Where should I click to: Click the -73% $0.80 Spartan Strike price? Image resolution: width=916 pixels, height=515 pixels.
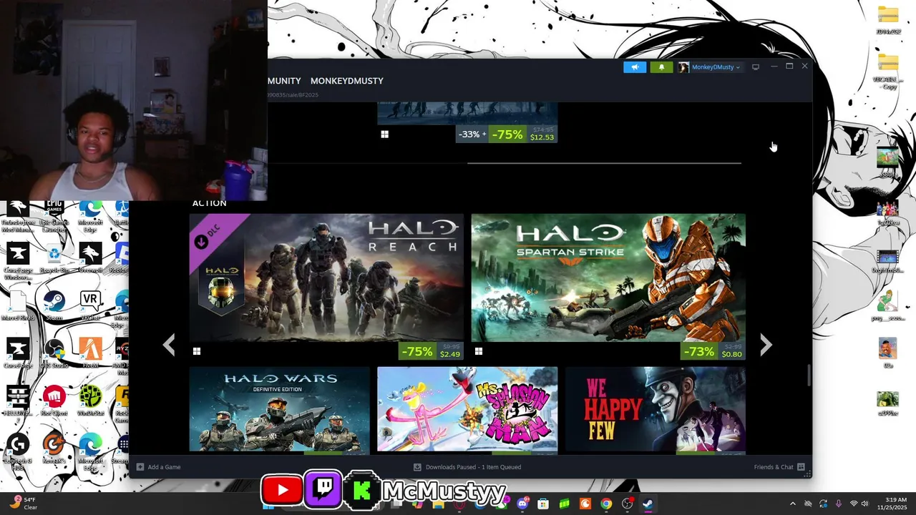click(713, 351)
